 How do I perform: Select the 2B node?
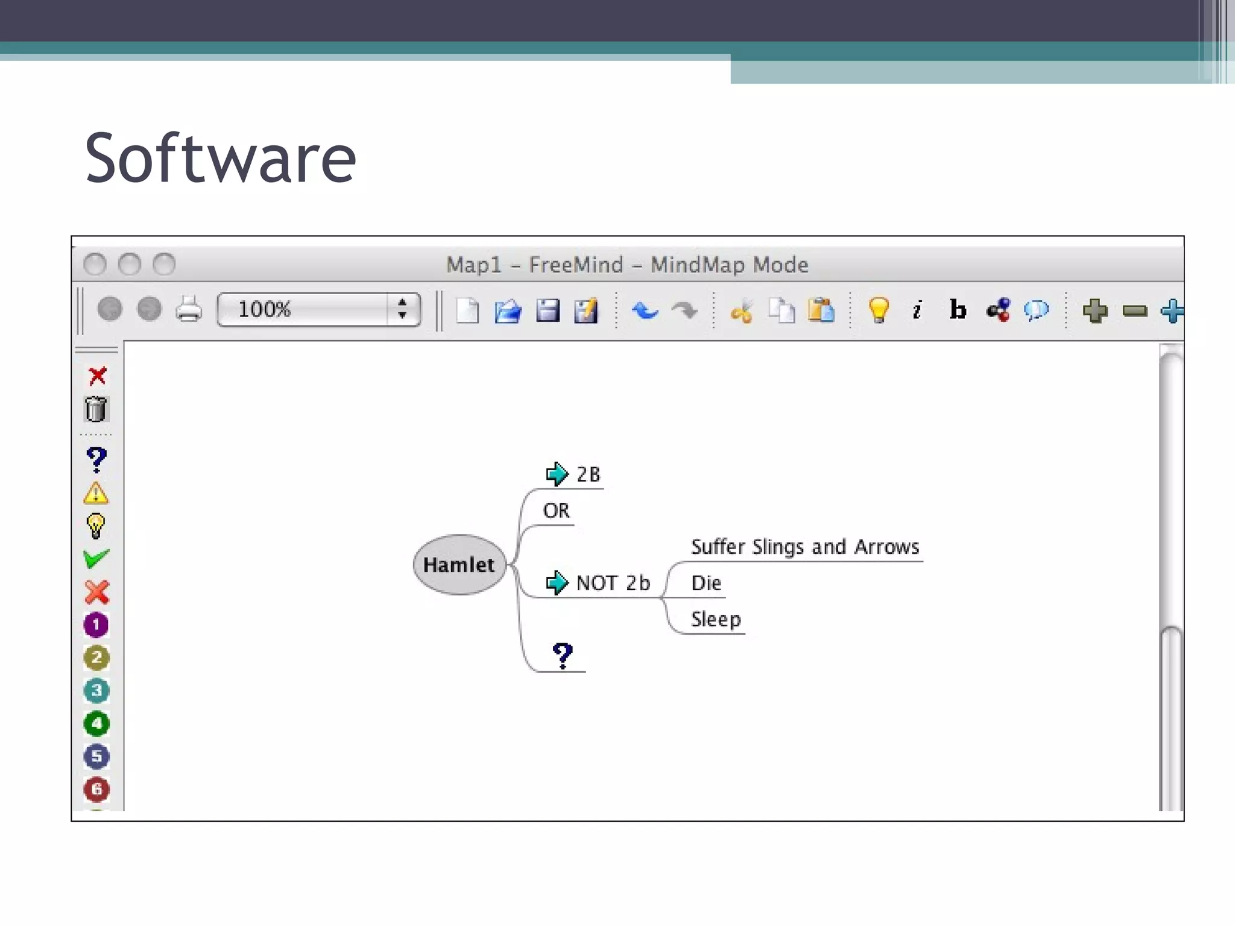(x=588, y=474)
